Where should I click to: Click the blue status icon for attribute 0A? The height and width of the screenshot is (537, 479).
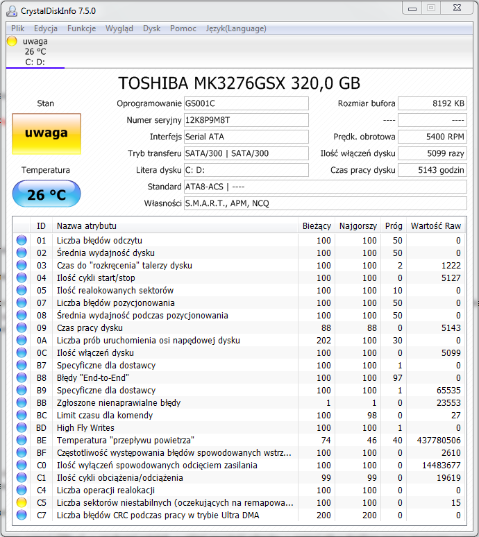[x=22, y=341]
